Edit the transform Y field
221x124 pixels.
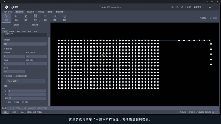(27, 95)
